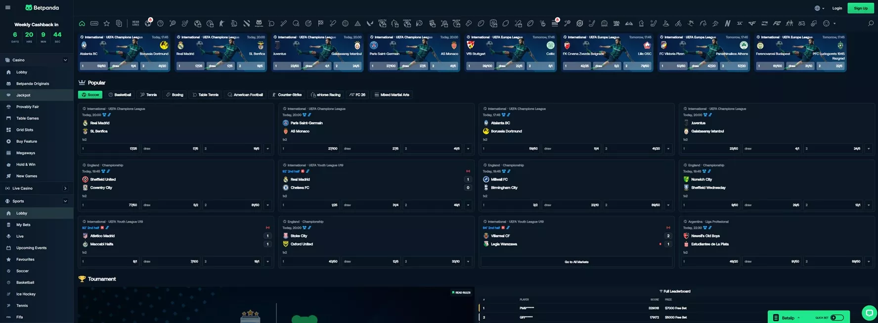Select the Table Tennis tab under Popular
This screenshot has width=878, height=323.
tap(205, 95)
